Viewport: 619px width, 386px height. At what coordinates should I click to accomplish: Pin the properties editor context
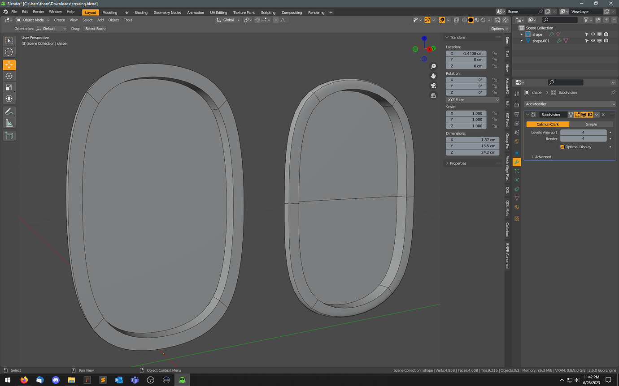click(x=613, y=92)
